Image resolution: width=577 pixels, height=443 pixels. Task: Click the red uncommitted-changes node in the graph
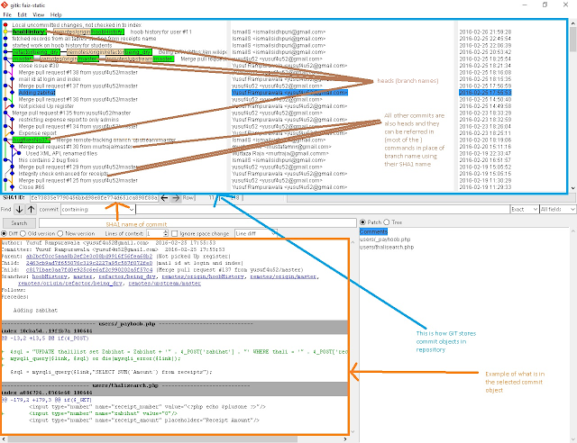[x=5, y=25]
